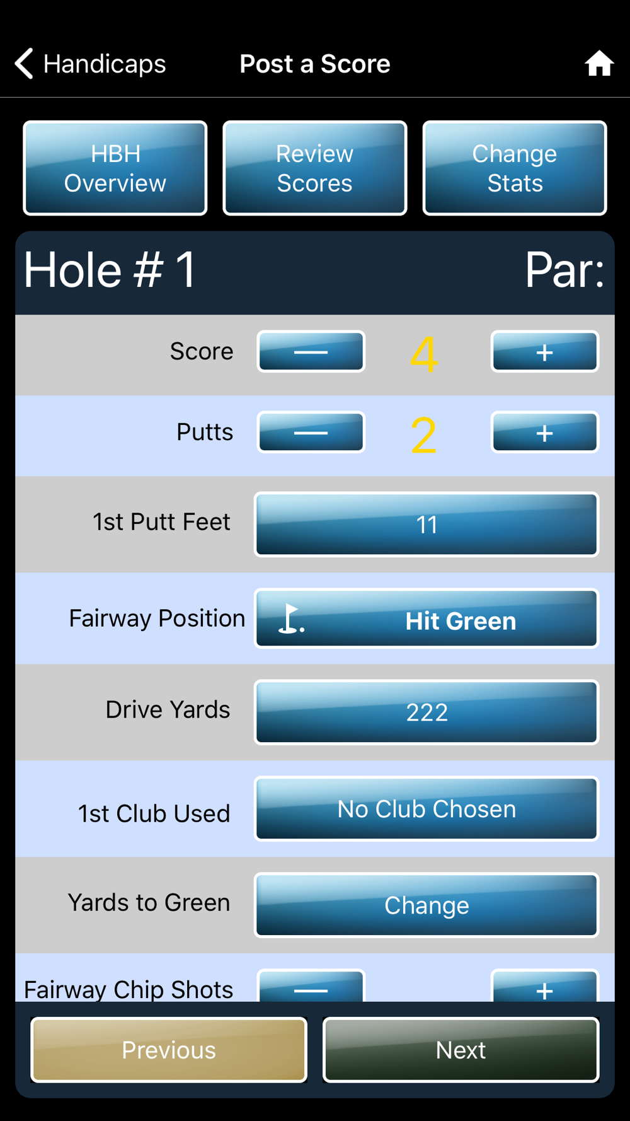Tap the Hole # 1 header
The image size is (630, 1121).
pyautogui.click(x=110, y=270)
